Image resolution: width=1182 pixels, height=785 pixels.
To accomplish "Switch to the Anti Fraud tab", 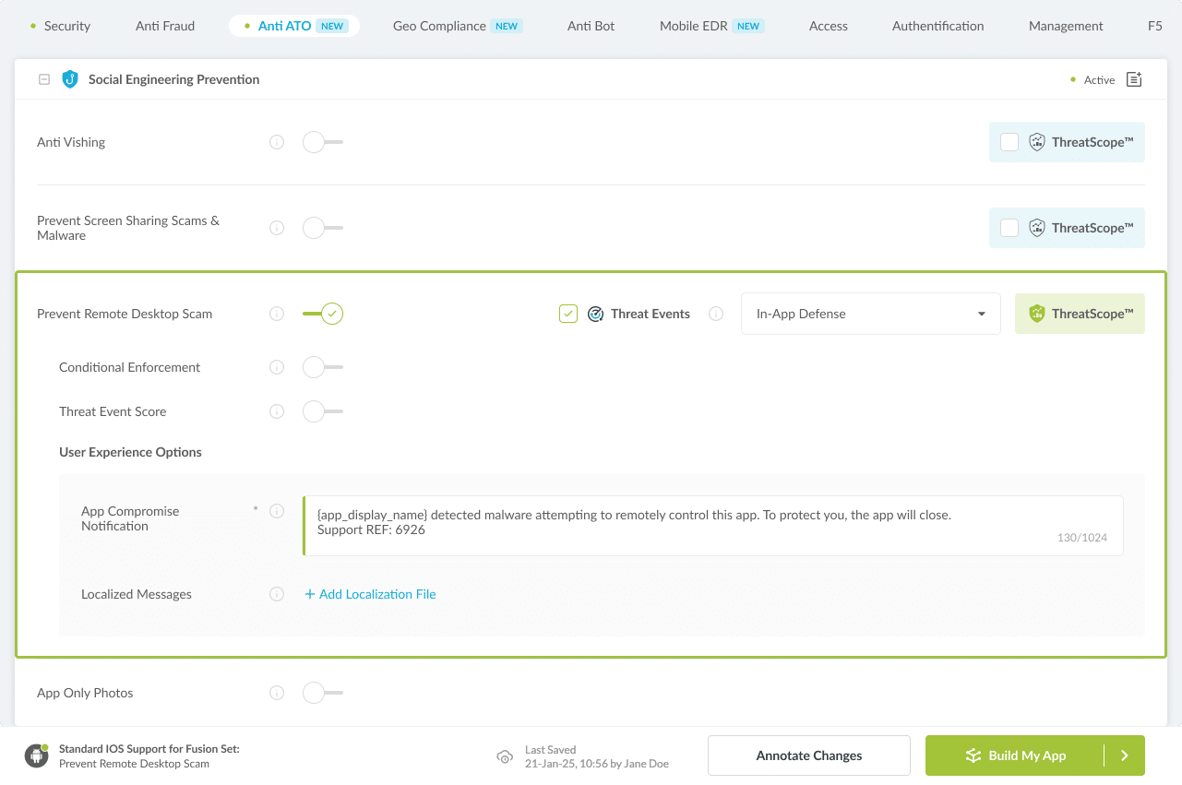I will 165,26.
